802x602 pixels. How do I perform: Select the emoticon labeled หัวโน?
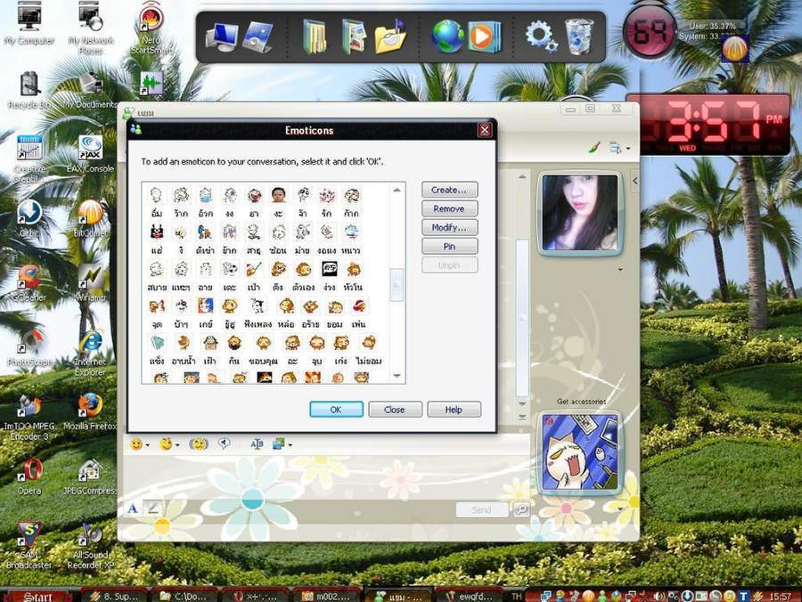354,269
